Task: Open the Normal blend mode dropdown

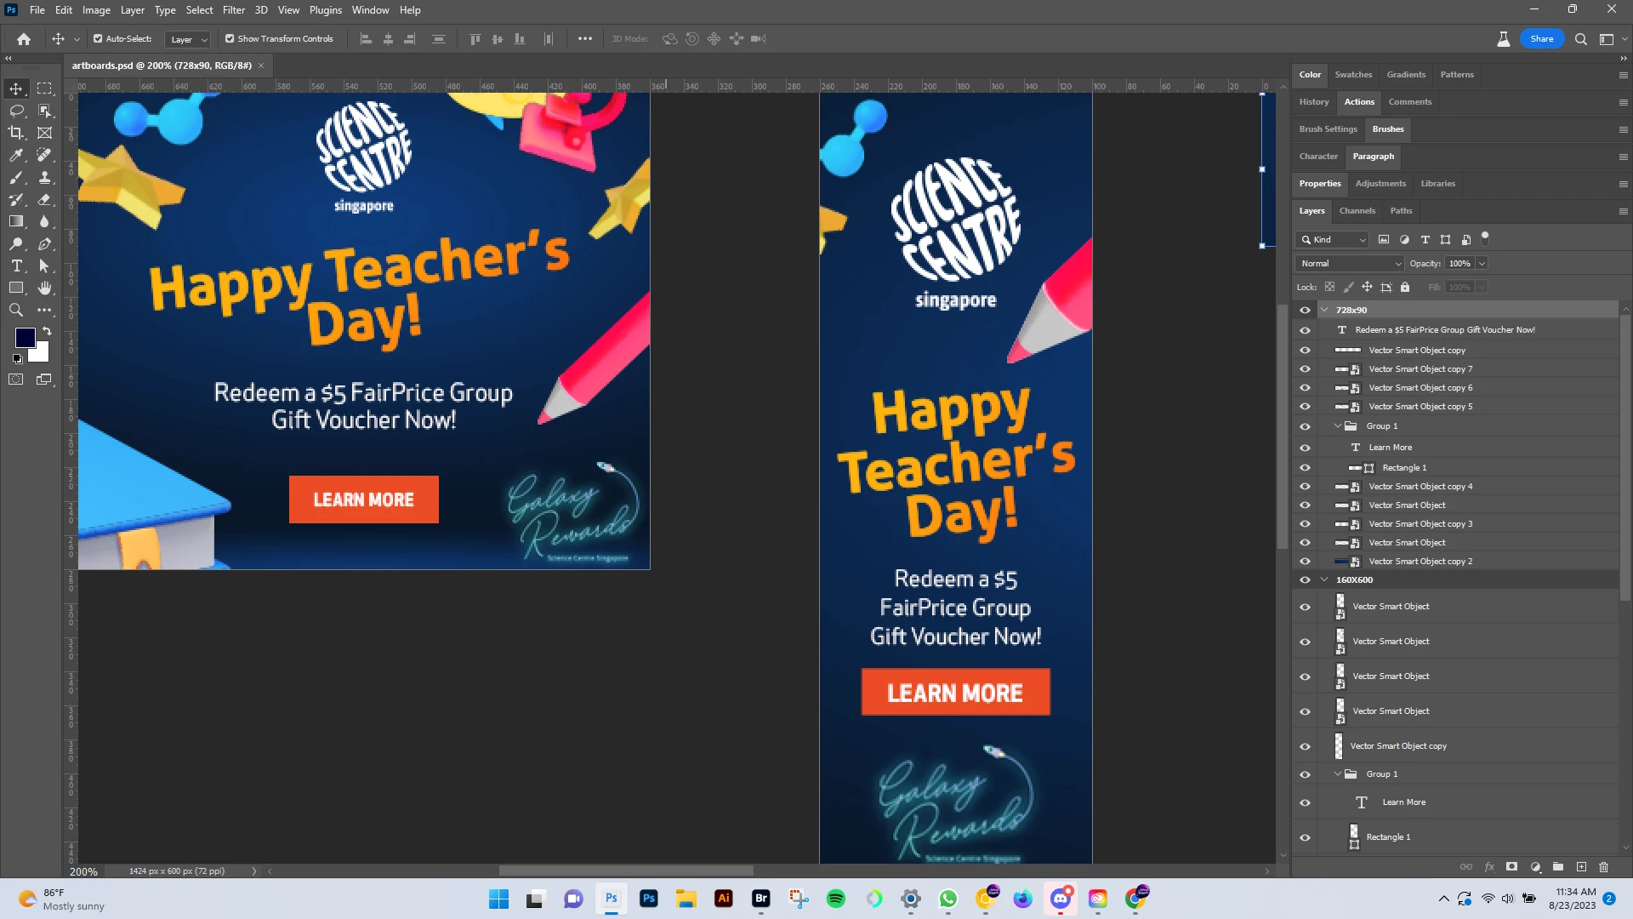Action: [x=1350, y=264]
